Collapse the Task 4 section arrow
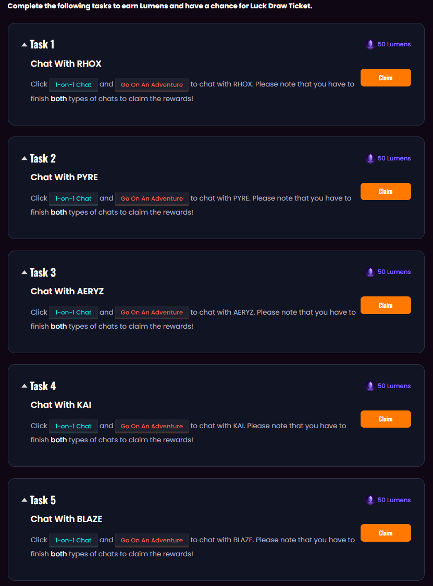The height and width of the screenshot is (586, 433). 24,386
